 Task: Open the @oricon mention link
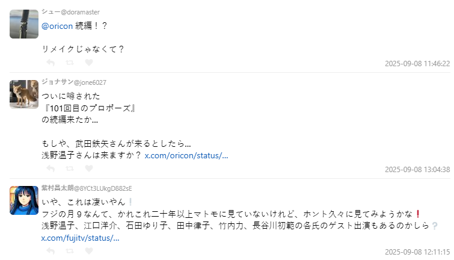click(57, 26)
